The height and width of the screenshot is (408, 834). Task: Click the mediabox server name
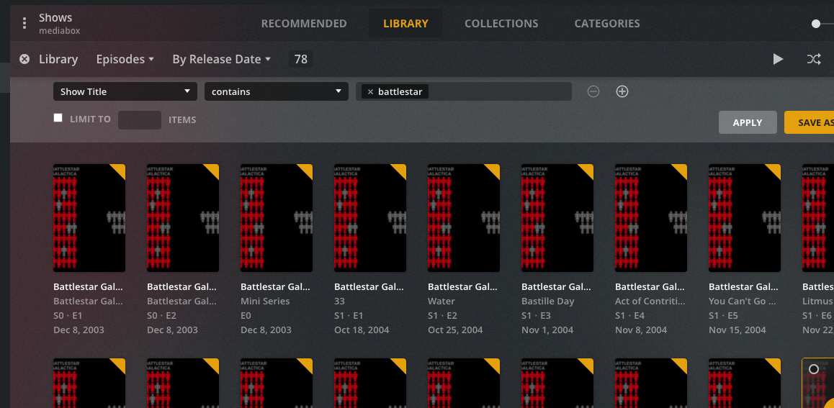60,31
